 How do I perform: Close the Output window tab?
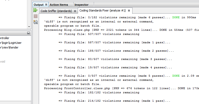(x=46, y=4)
